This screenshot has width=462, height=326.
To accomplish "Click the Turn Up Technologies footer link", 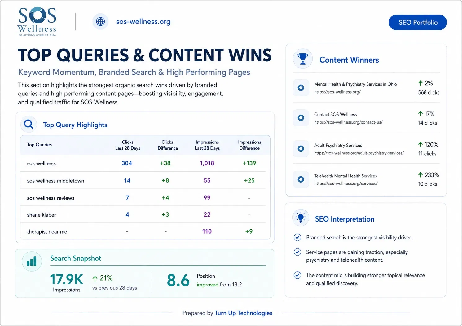I will pyautogui.click(x=243, y=313).
